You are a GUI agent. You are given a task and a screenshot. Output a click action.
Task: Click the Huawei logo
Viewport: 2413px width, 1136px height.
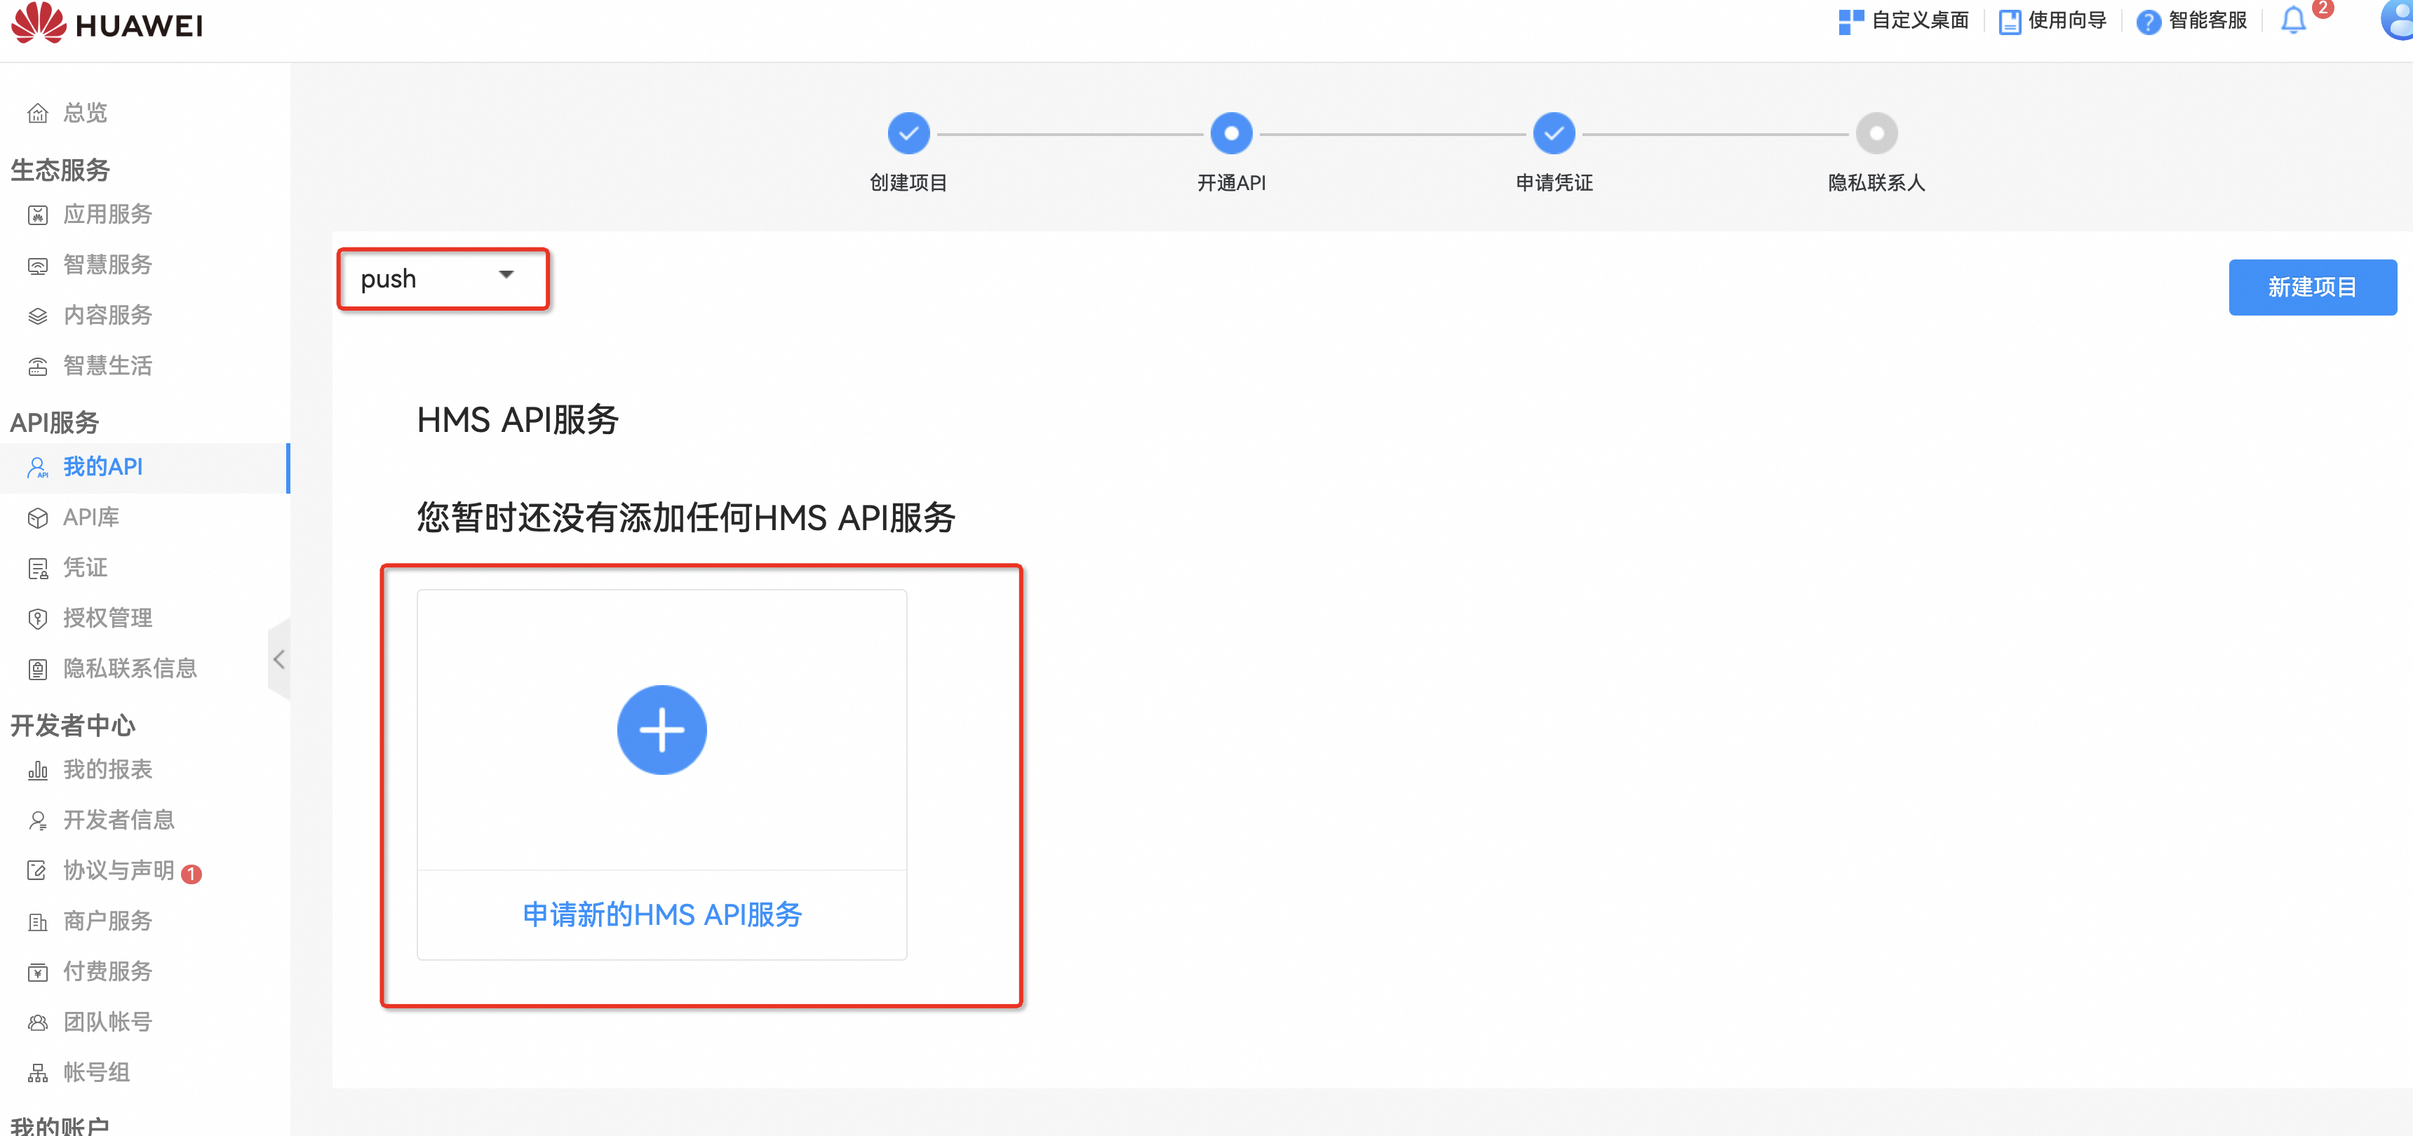click(x=107, y=22)
